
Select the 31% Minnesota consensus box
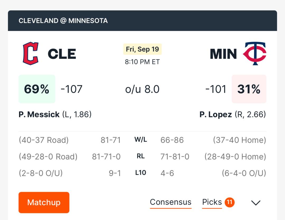[249, 89]
